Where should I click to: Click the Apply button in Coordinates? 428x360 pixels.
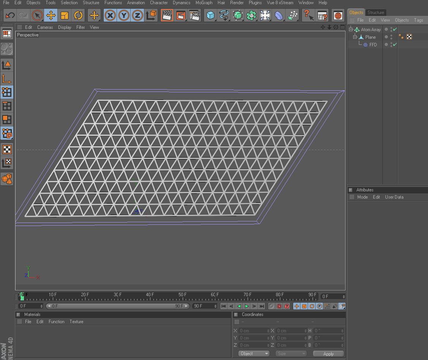[x=328, y=354]
